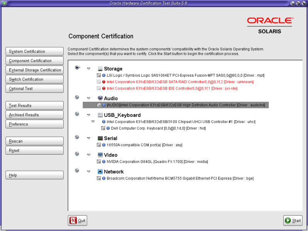Viewport: 308px width, 231px height.
Task: Open External Storage Certification
Action: [x=35, y=70]
